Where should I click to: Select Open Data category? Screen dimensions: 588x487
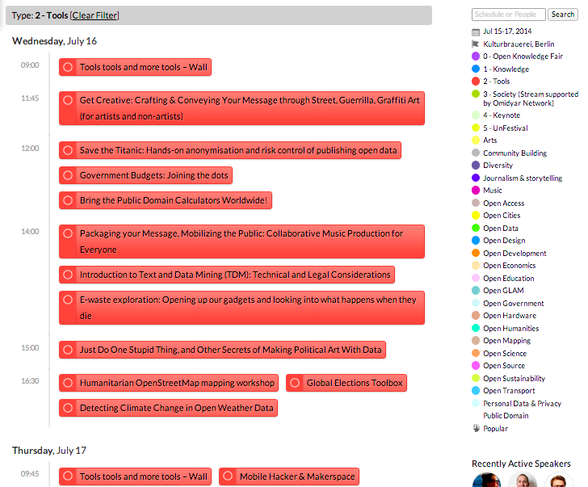tap(501, 229)
